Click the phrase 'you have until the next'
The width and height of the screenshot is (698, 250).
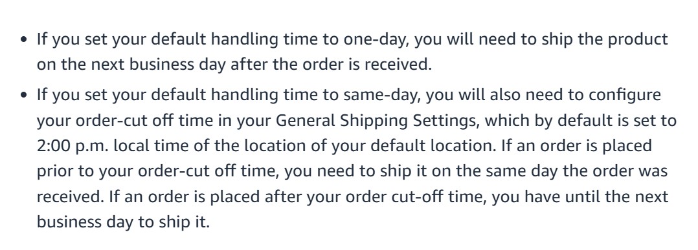[580, 197]
